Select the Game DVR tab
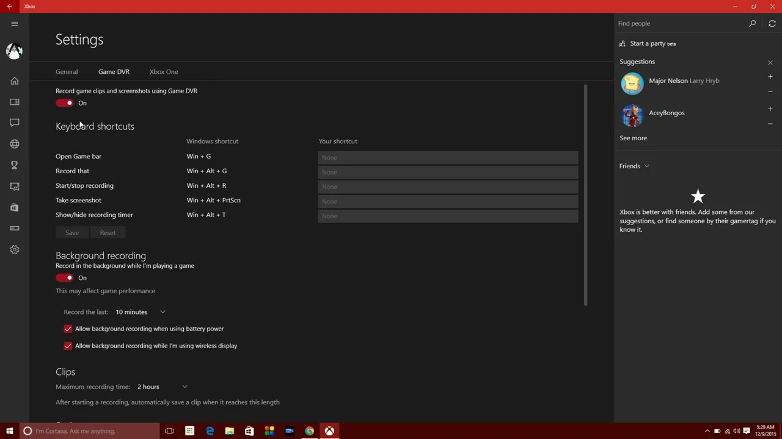This screenshot has width=782, height=439. [x=114, y=72]
